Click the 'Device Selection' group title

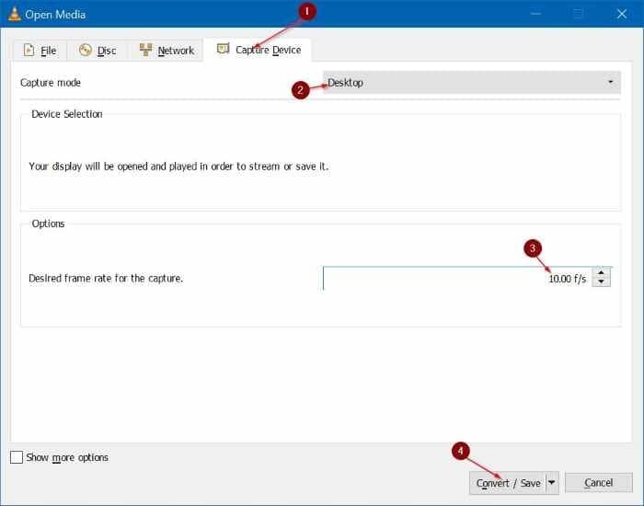[67, 114]
